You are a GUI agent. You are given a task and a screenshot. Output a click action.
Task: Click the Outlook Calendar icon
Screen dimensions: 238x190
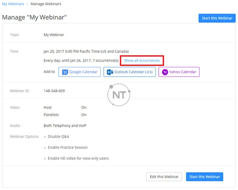pyautogui.click(x=109, y=72)
